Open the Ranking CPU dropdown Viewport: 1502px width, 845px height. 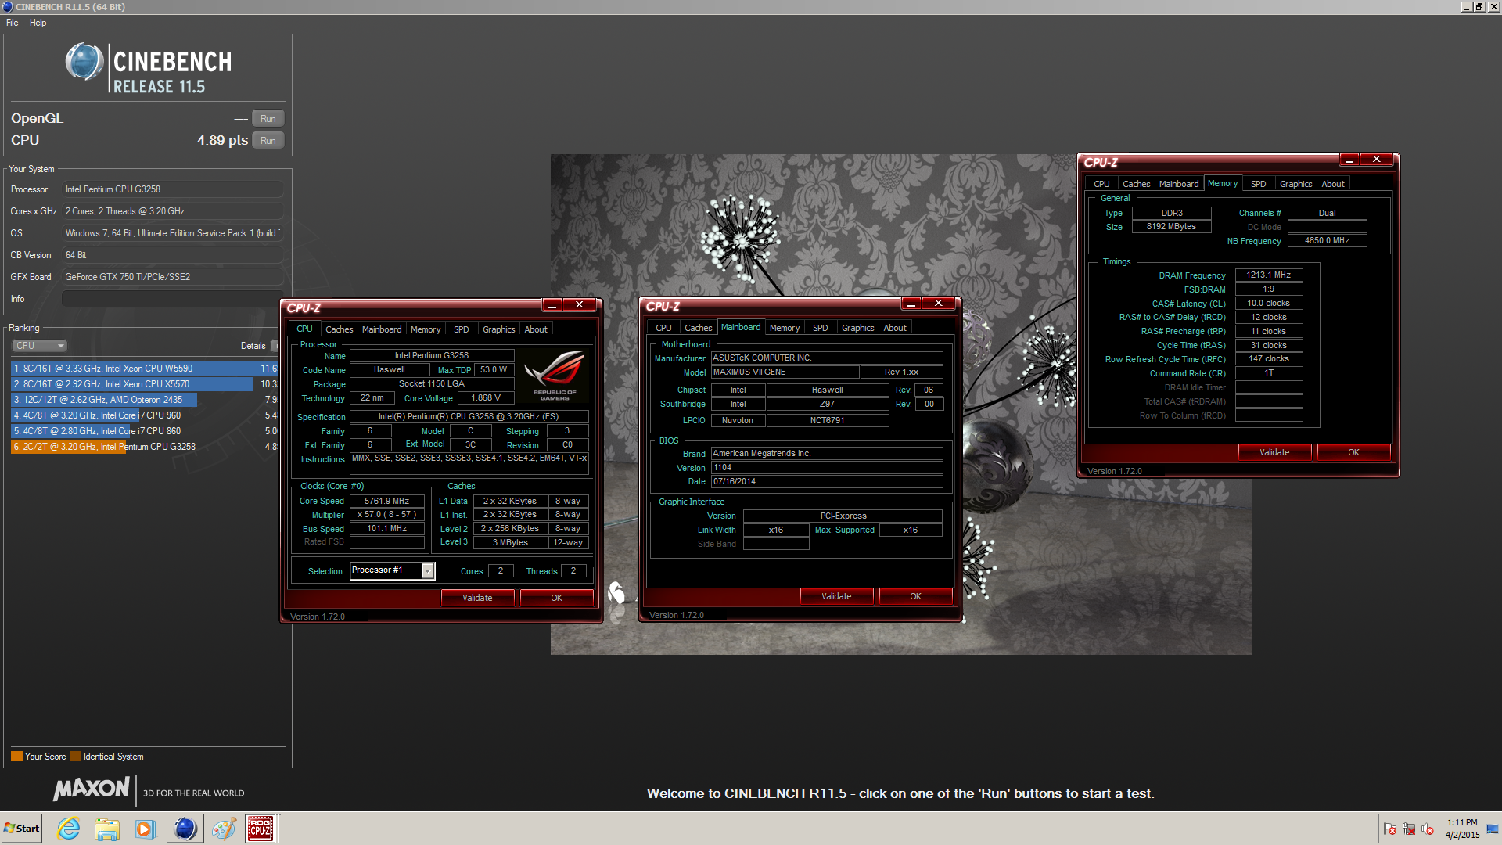pyautogui.click(x=39, y=346)
